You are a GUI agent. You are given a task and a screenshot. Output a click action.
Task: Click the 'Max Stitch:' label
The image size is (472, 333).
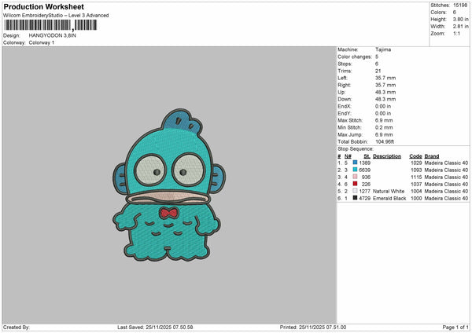pos(350,120)
